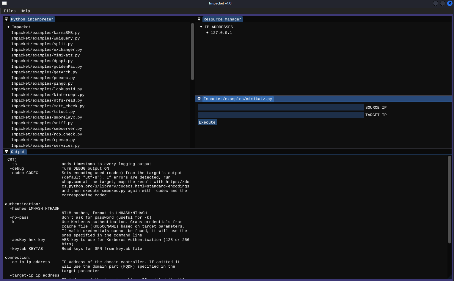Select Impacket/examples/ping6.py
This screenshot has height=281, width=454.
(x=42, y=83)
